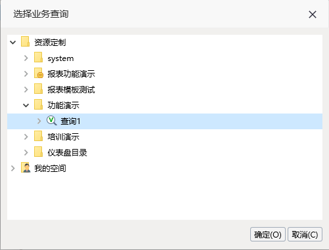
Task: Select the 仪表盘目录 tree label
Action: point(68,152)
